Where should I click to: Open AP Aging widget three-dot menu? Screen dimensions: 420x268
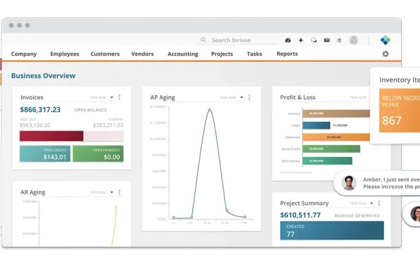pyautogui.click(x=249, y=97)
